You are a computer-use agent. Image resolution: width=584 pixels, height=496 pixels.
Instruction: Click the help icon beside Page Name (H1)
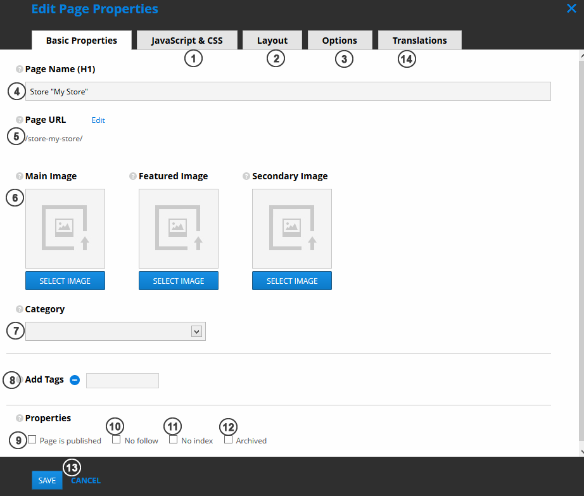[x=20, y=69]
